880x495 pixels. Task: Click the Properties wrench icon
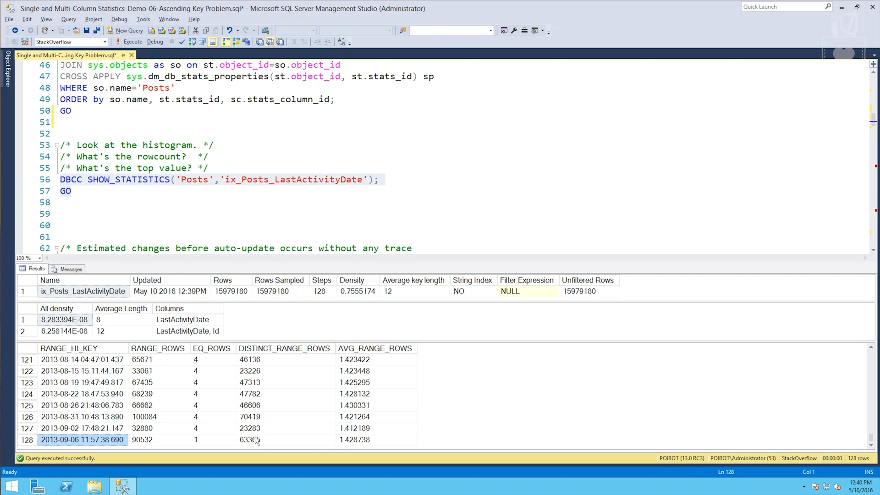[514, 30]
